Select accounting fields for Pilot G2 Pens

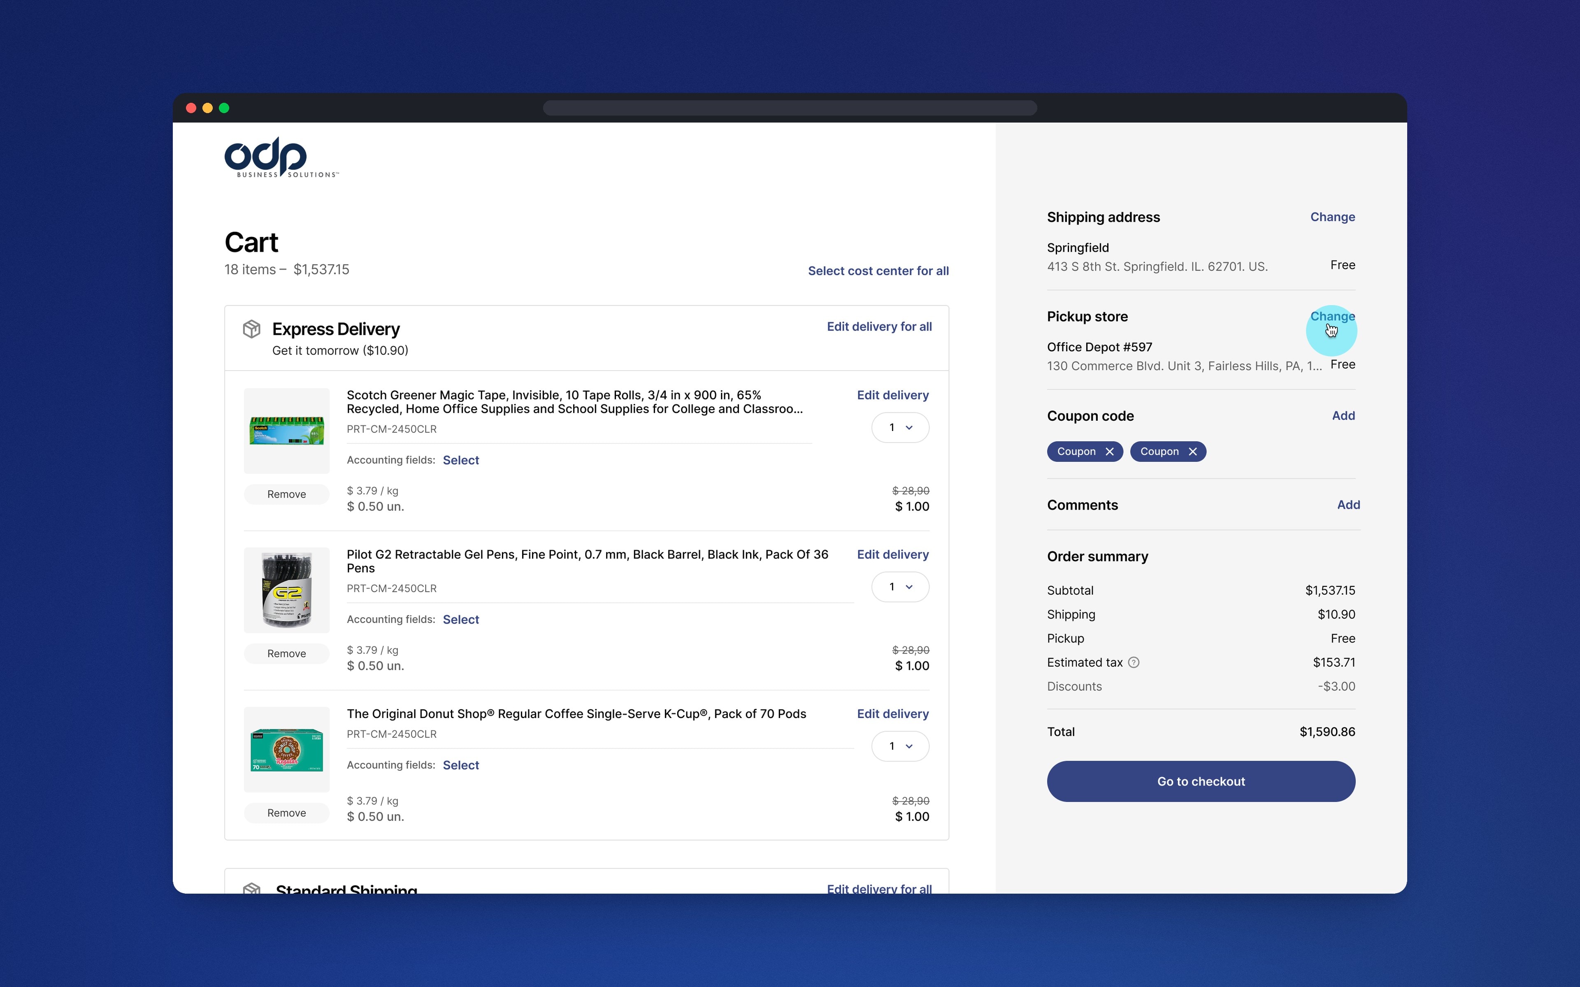coord(461,619)
